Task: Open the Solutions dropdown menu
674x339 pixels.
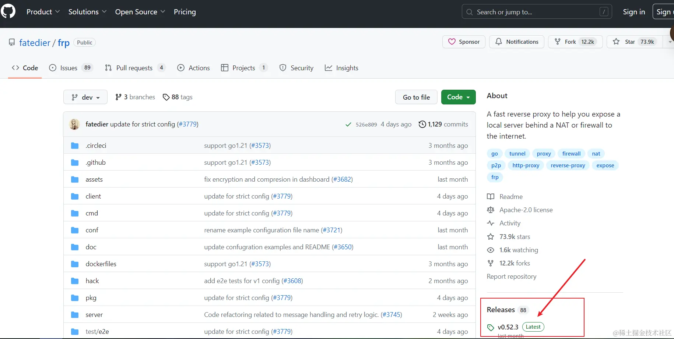Action: coord(88,12)
